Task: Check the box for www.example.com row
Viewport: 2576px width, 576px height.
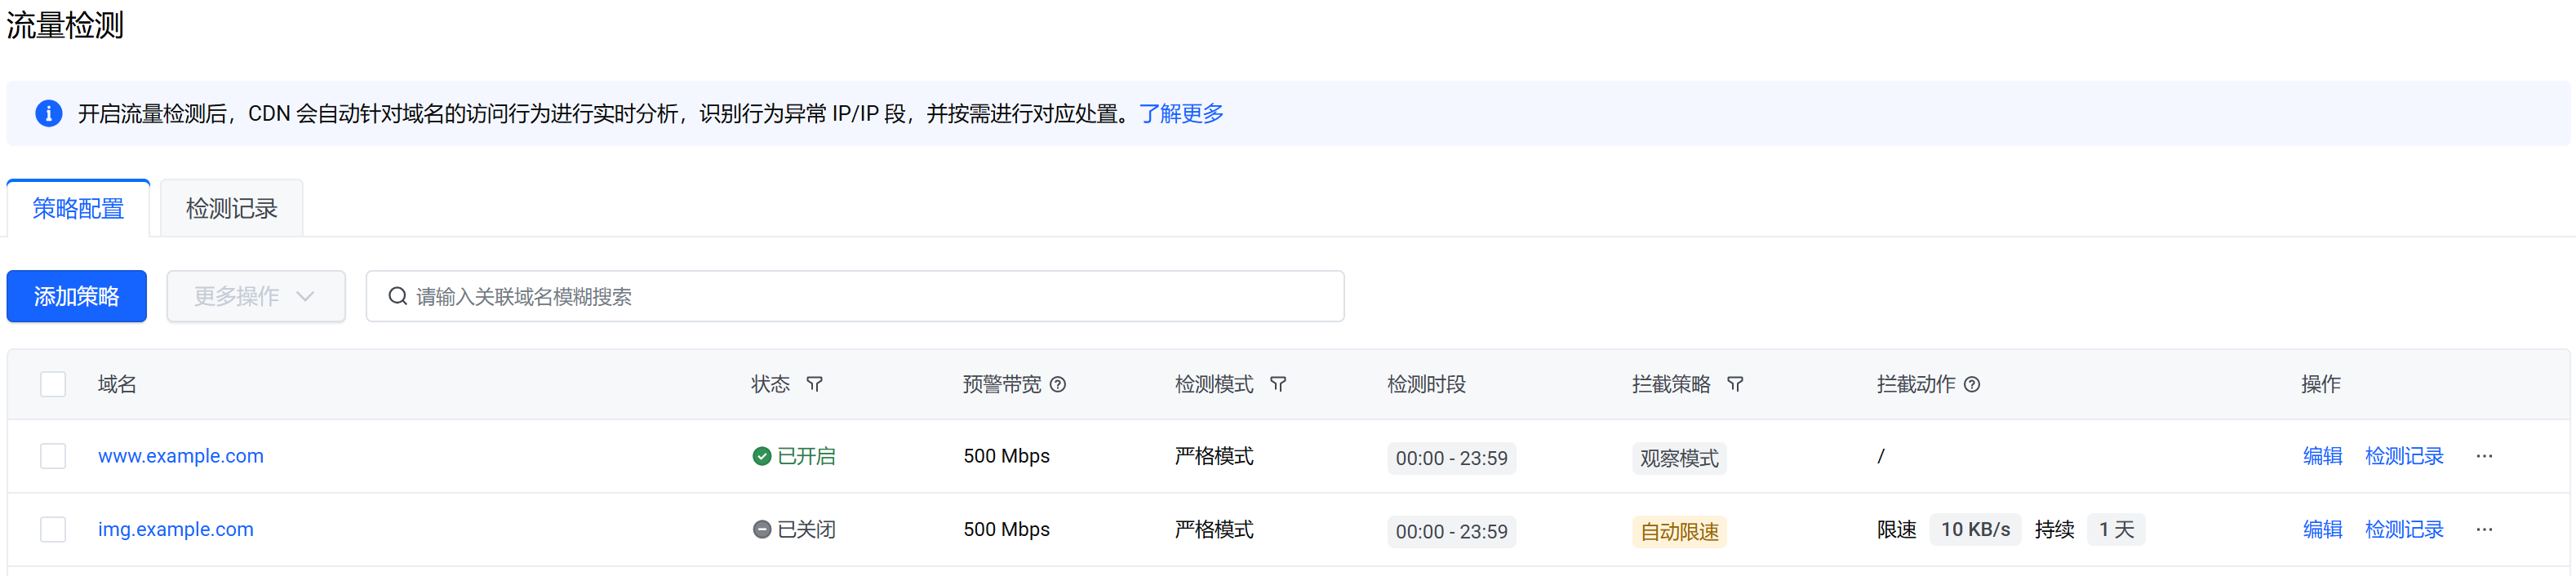Action: [x=53, y=456]
